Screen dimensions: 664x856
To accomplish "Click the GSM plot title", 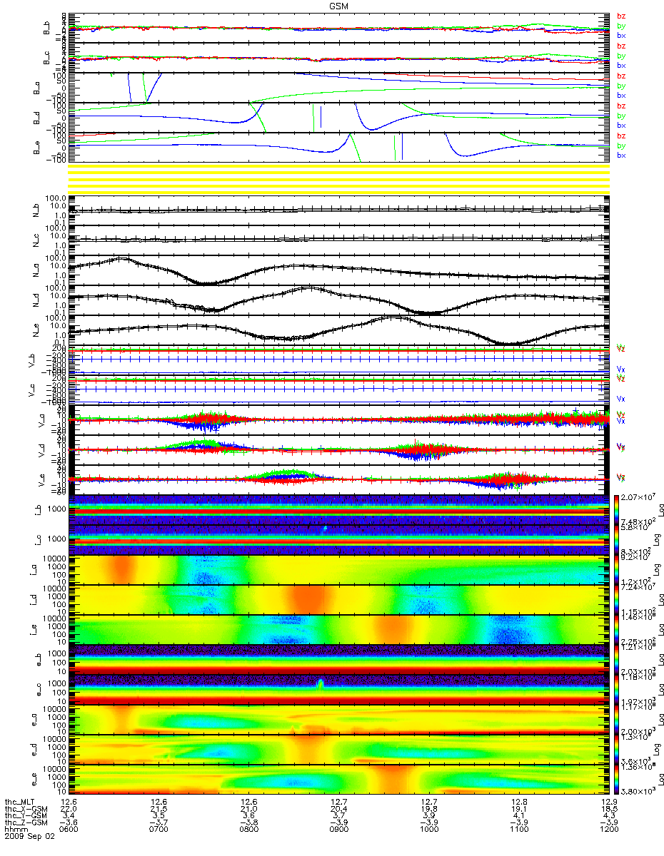I will tap(338, 6).
